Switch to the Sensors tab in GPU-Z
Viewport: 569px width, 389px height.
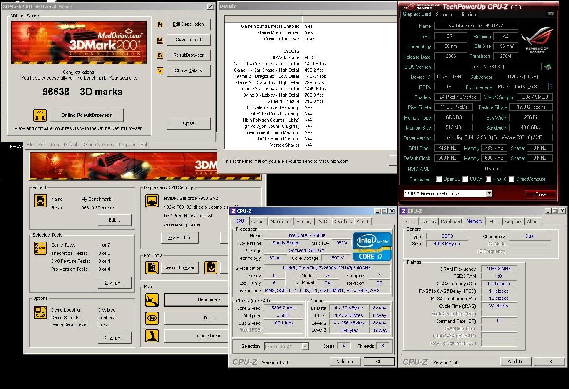pos(444,15)
